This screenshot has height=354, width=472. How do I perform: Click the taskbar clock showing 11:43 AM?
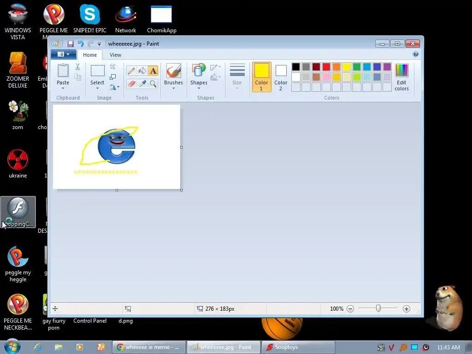coord(448,347)
